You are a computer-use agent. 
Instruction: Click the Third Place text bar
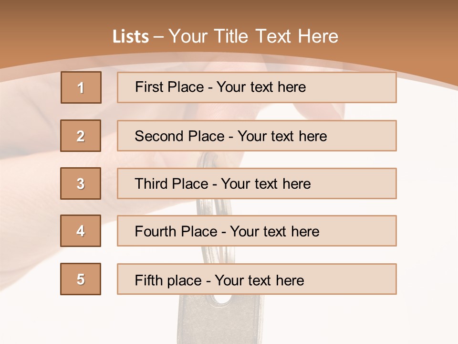coord(257,183)
